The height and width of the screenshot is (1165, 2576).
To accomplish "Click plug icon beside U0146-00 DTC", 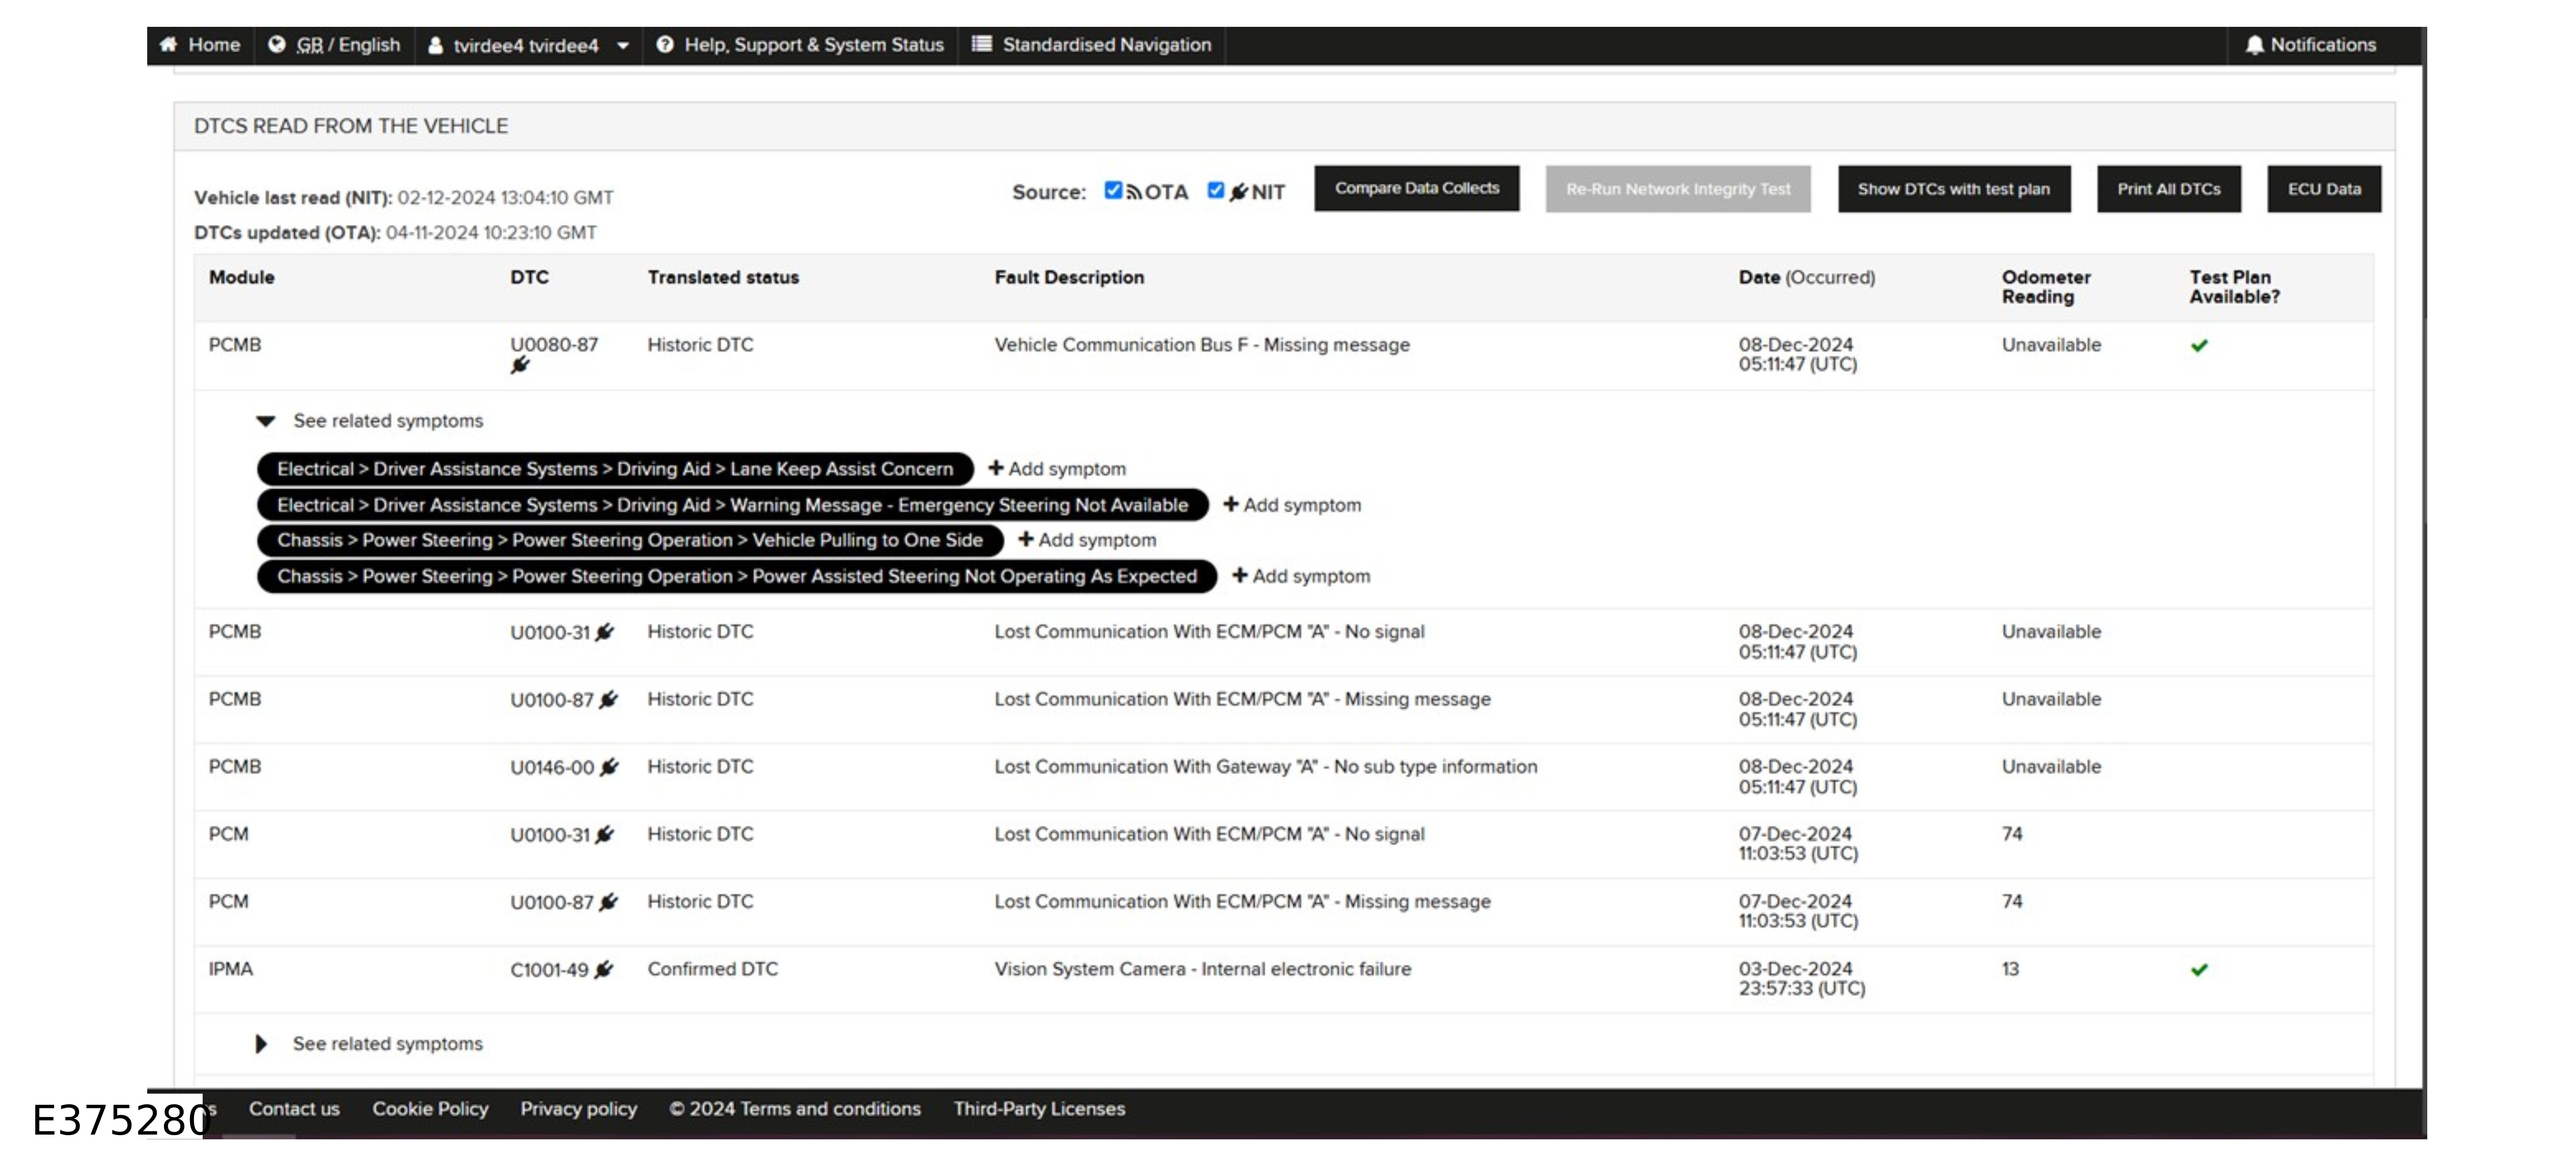I will pos(609,767).
